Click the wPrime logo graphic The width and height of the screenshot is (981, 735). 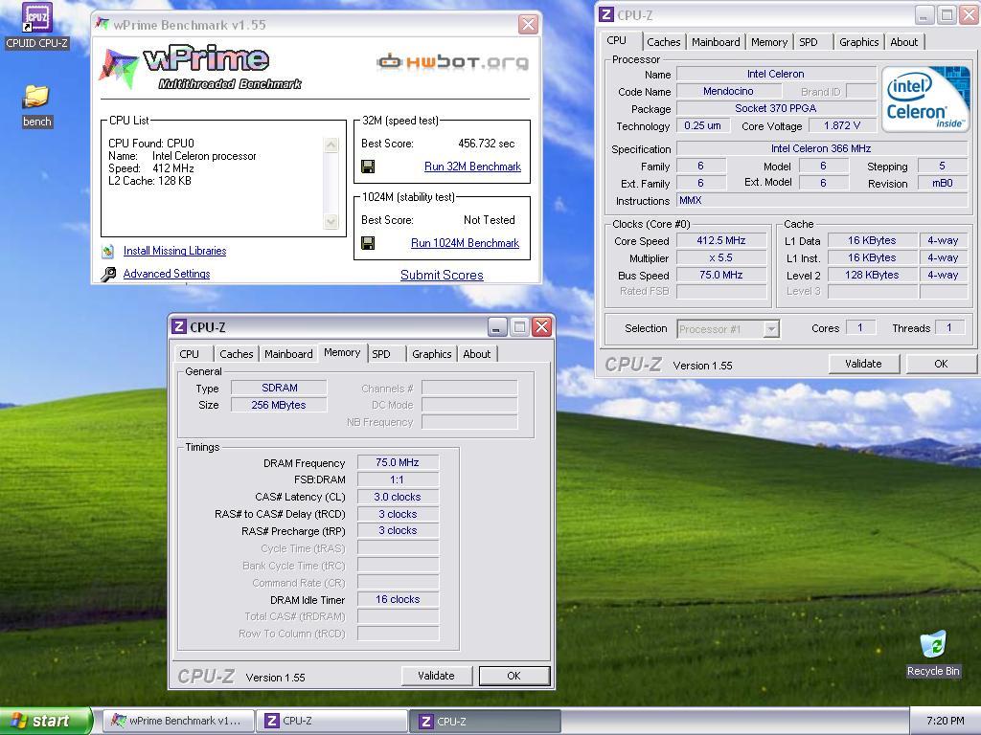199,68
